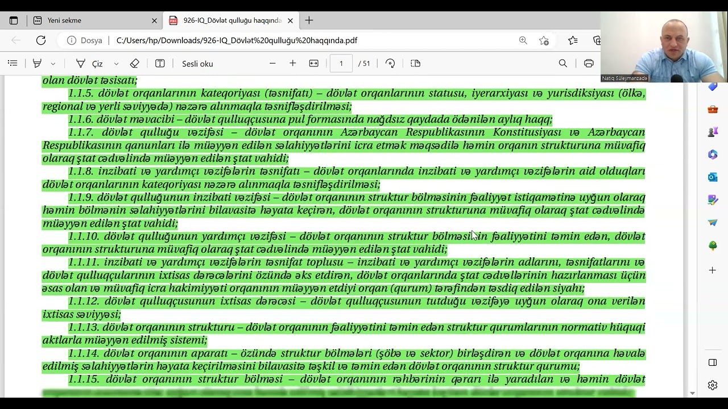Click the line starting with 1.1.5.
728x409 pixels.
[357, 94]
